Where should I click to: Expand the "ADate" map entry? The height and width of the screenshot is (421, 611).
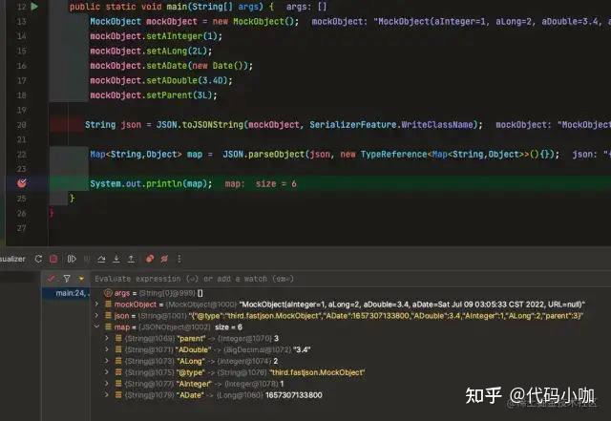pos(107,395)
